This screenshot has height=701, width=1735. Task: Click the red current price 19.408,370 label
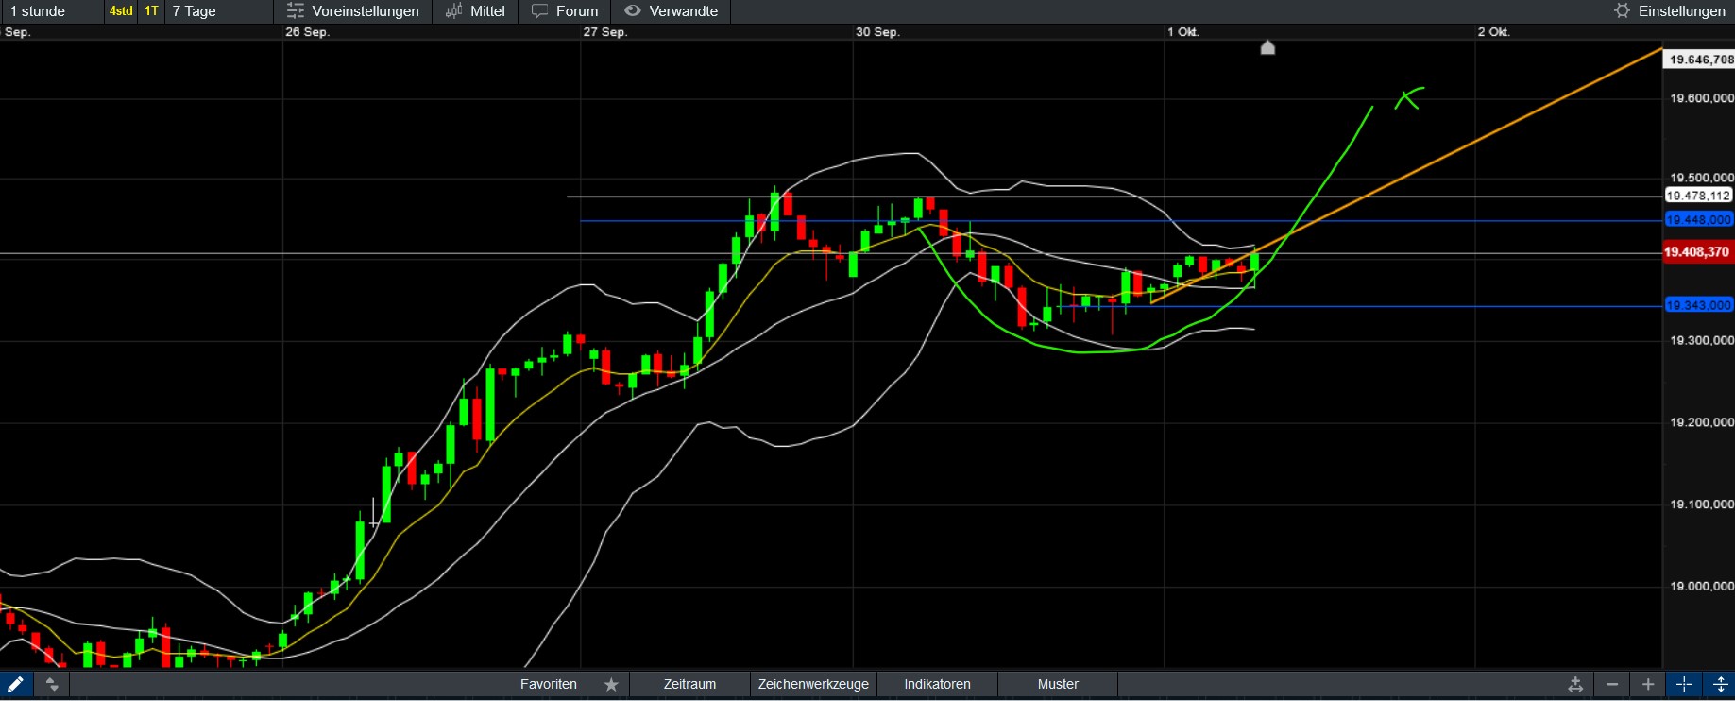tap(1697, 252)
